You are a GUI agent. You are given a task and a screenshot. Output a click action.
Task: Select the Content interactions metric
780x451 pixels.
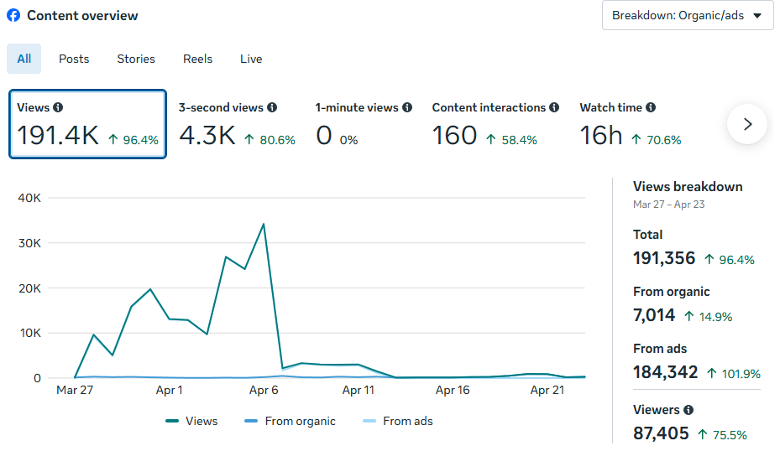495,124
